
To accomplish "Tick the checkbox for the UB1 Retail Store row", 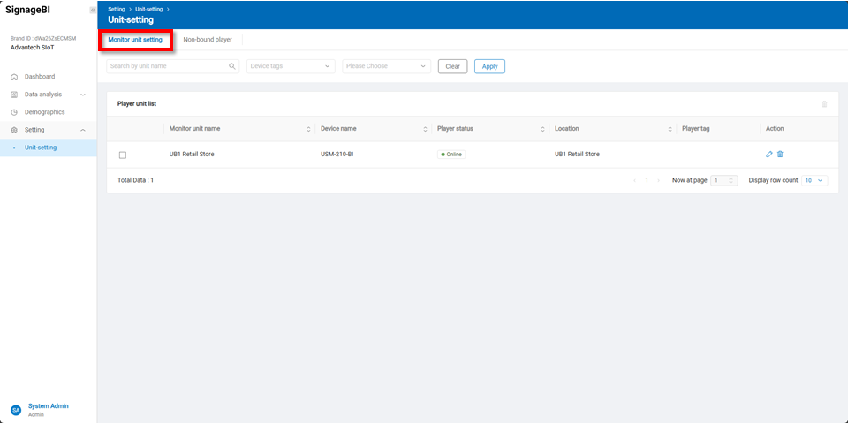I will [x=123, y=155].
